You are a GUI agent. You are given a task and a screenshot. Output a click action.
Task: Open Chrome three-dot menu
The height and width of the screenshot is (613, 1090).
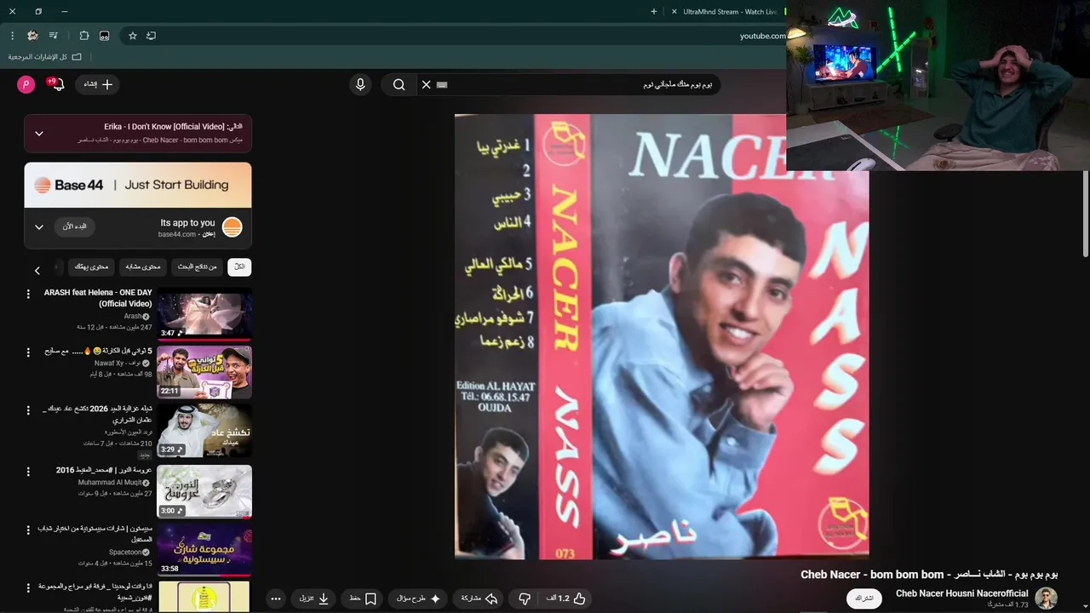click(x=12, y=36)
